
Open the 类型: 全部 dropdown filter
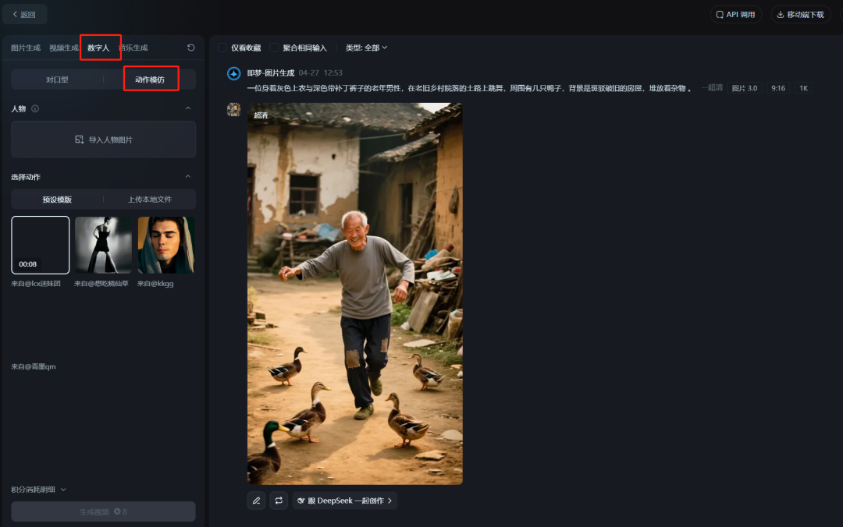click(x=366, y=48)
